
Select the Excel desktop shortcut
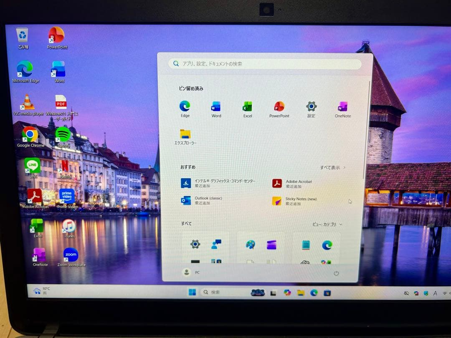click(38, 228)
